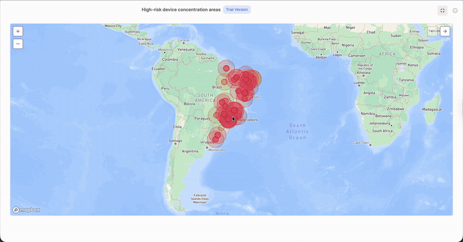Click the 'Peru' country label
This screenshot has width=463, height=242.
click(166, 88)
